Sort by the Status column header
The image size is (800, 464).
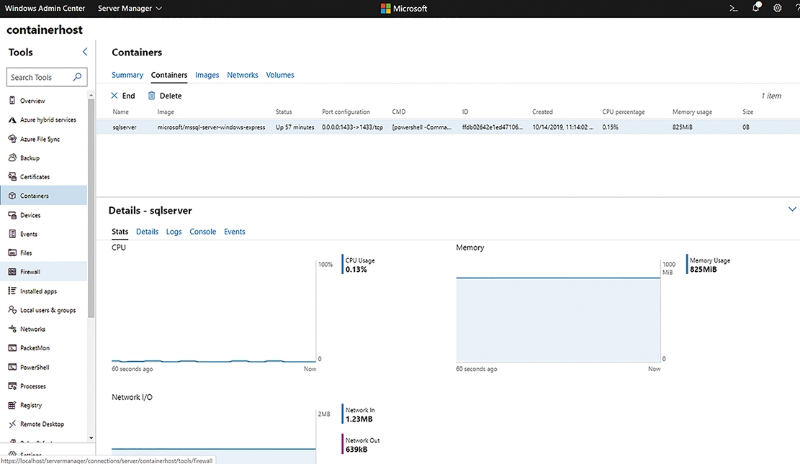click(284, 112)
